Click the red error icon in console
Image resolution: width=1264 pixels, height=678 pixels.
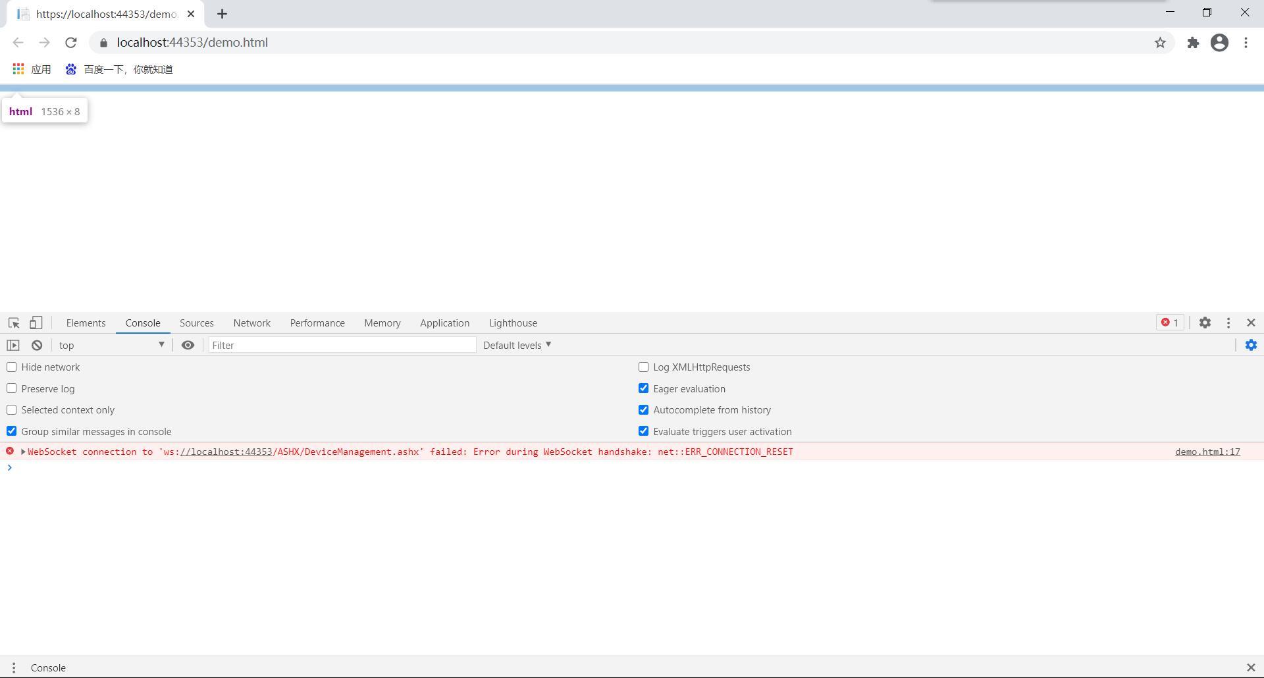[x=10, y=451]
